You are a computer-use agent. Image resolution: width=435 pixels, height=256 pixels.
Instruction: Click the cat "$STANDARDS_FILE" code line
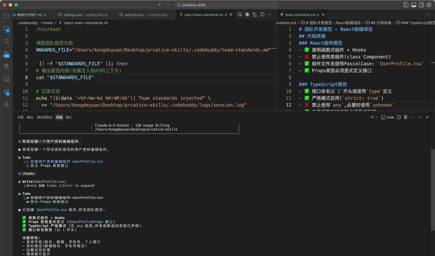click(65, 78)
